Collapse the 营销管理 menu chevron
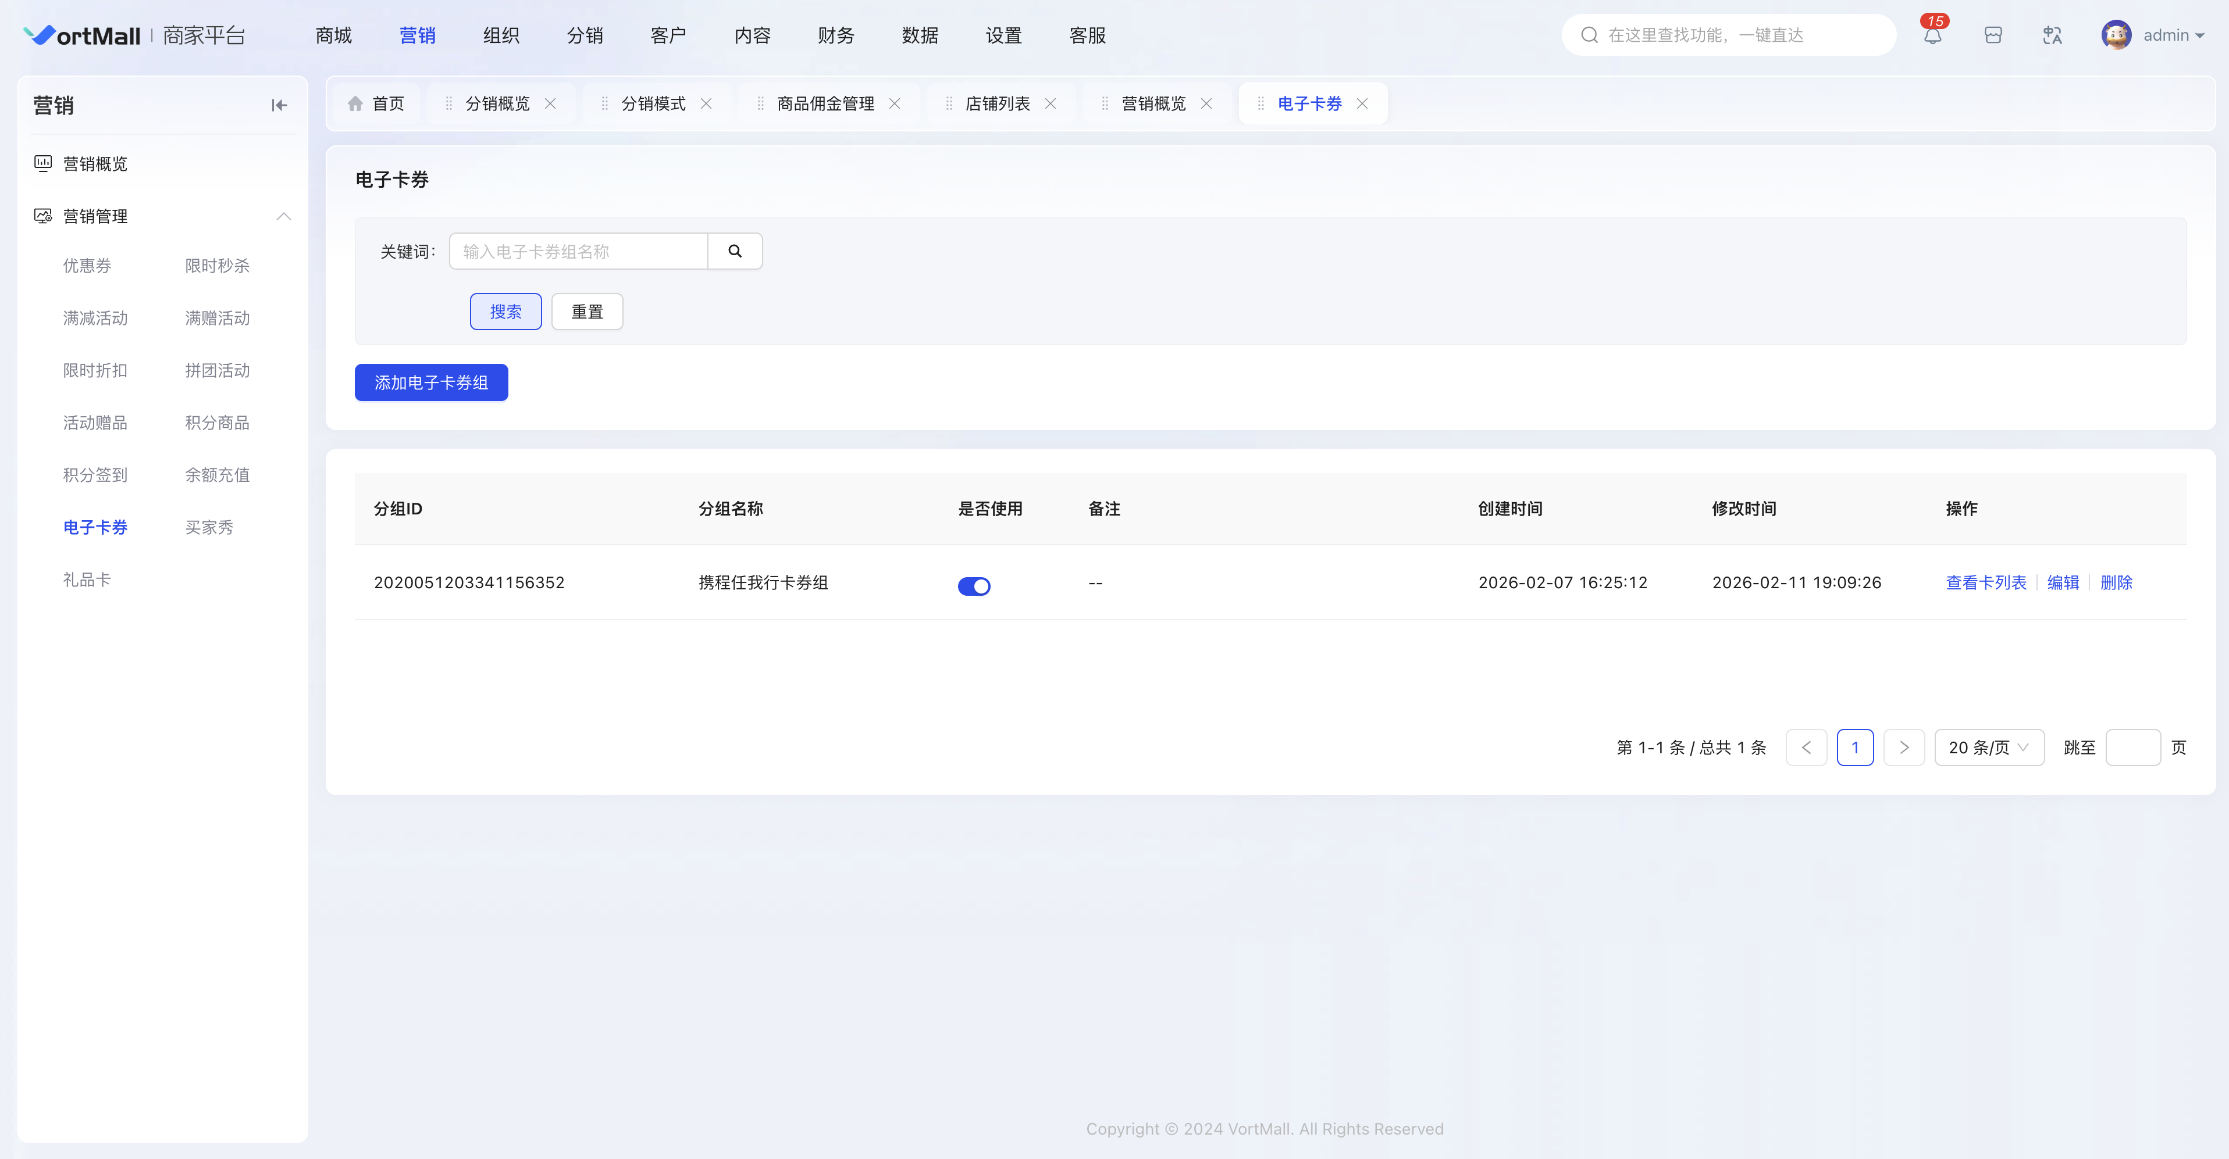The height and width of the screenshot is (1159, 2229). tap(283, 216)
